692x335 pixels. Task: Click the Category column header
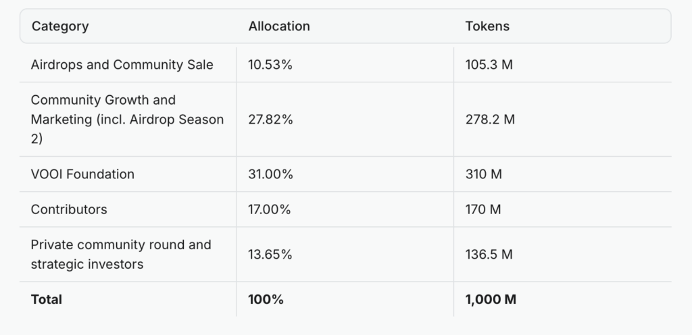(x=59, y=26)
